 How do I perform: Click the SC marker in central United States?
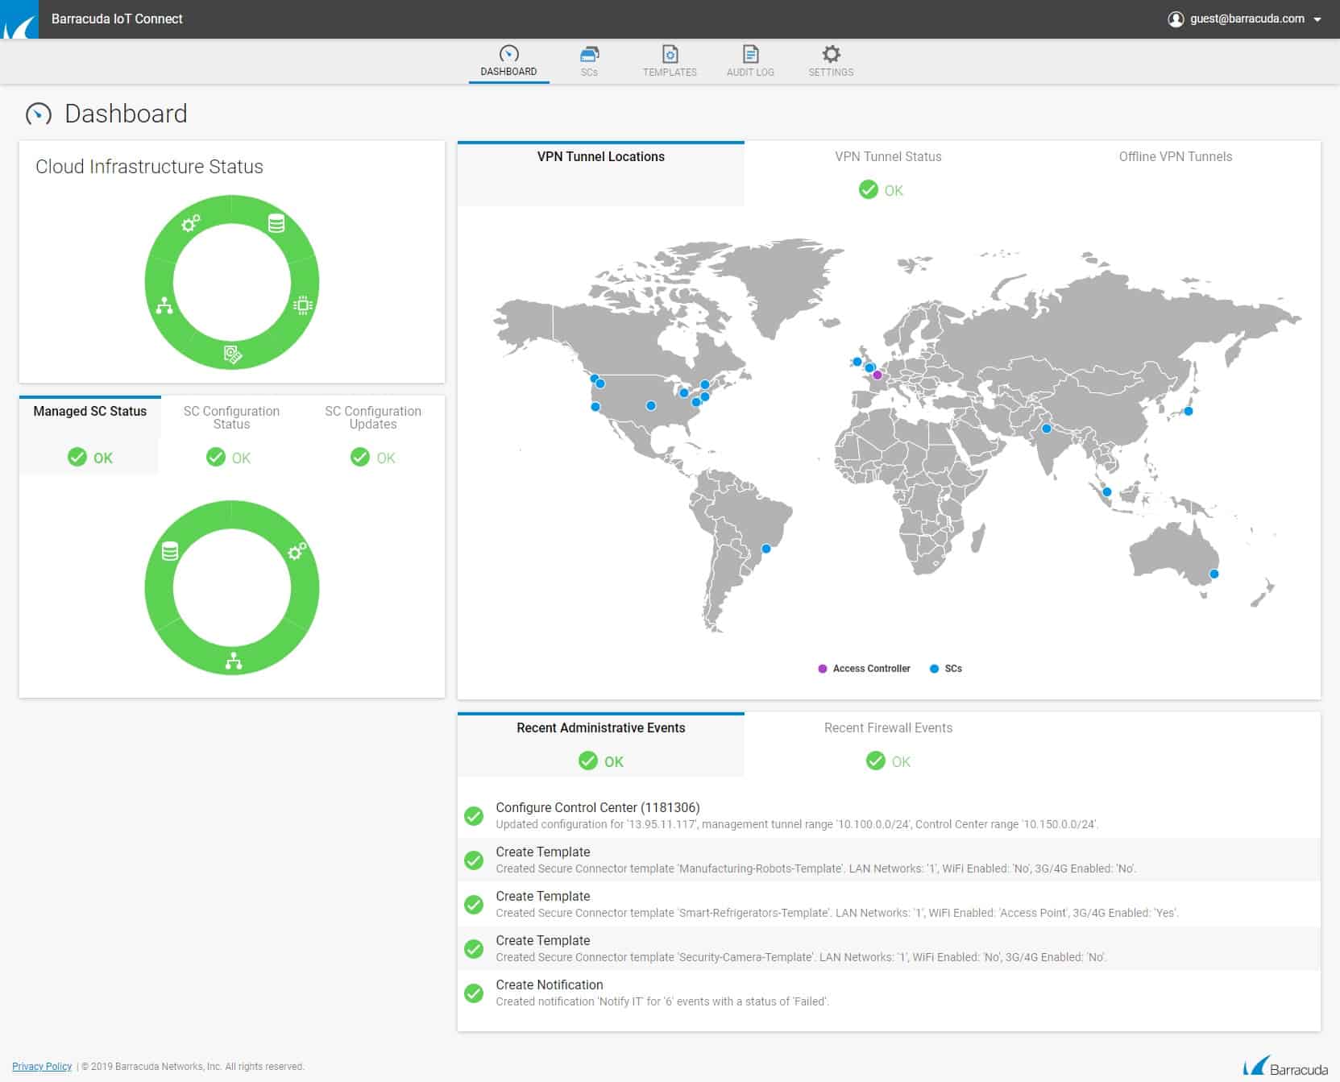[x=651, y=406]
